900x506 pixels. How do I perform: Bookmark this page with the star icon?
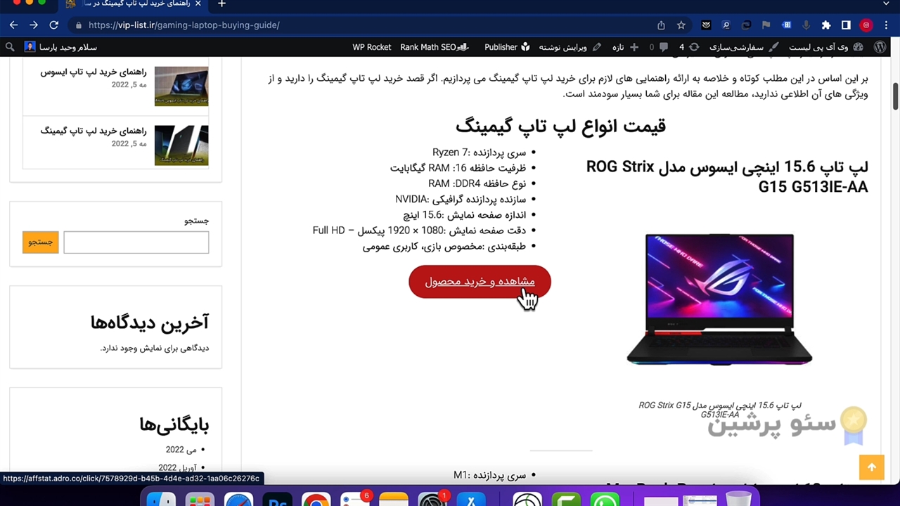(x=681, y=25)
